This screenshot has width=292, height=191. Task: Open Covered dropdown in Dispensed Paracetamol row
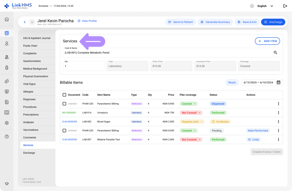pos(188,104)
